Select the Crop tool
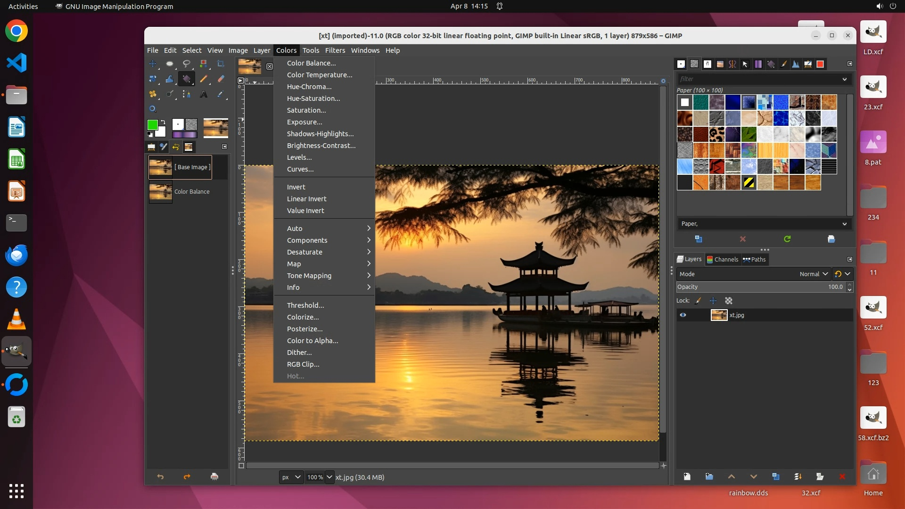 [221, 64]
